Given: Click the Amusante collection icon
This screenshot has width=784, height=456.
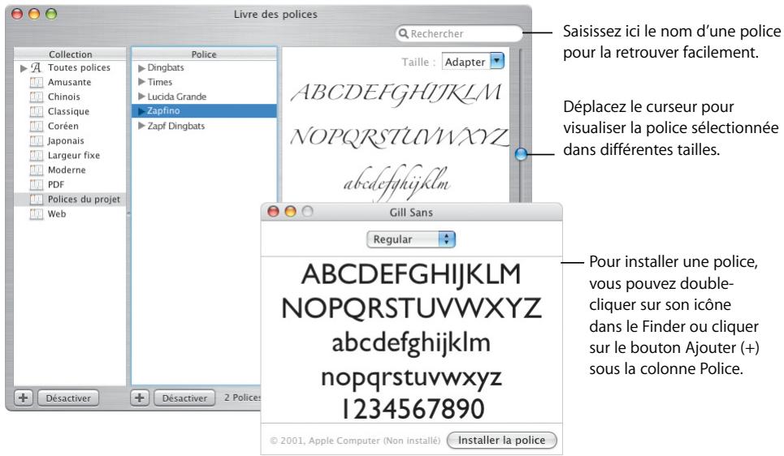Looking at the screenshot, I should tap(36, 82).
